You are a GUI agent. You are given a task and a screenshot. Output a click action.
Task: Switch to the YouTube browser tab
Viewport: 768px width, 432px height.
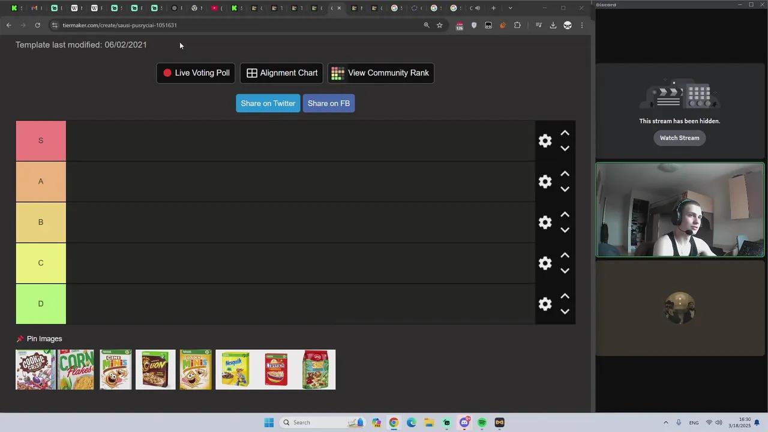pyautogui.click(x=215, y=8)
